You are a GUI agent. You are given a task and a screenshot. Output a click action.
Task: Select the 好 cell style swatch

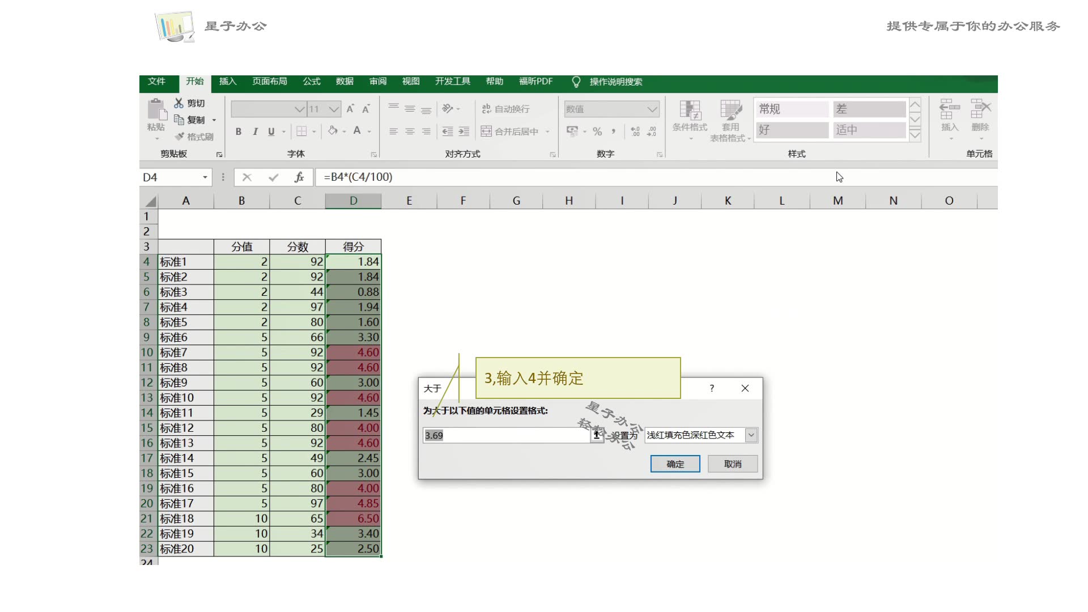coord(792,130)
